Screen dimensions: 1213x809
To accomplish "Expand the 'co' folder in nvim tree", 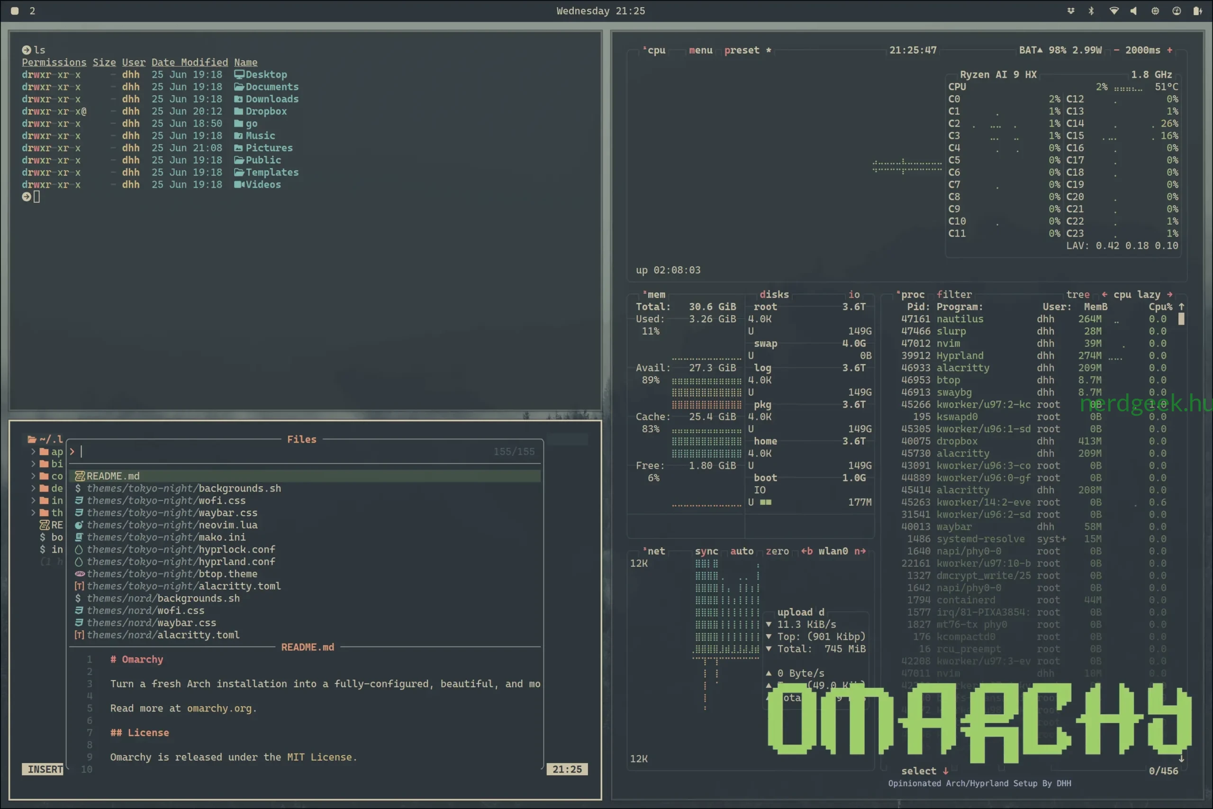I will coord(33,476).
